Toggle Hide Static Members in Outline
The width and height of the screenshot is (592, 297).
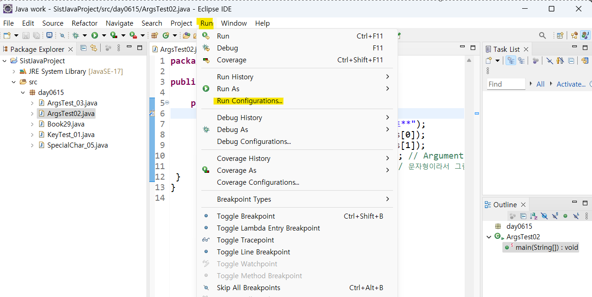click(555, 216)
